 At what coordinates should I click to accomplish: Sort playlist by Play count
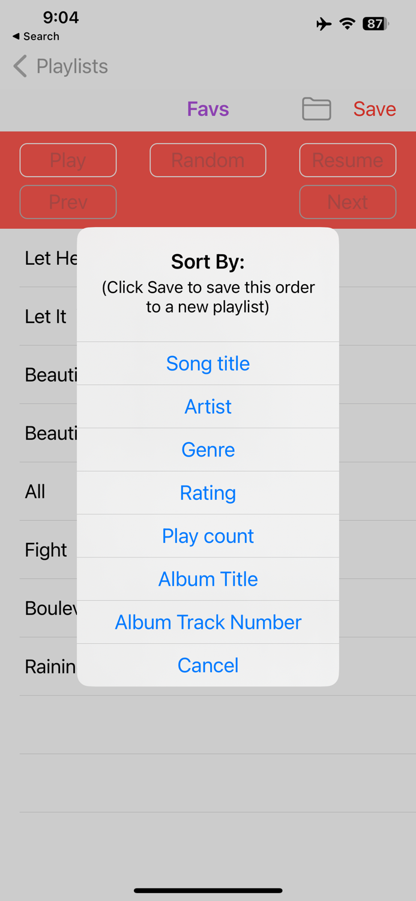coord(208,536)
